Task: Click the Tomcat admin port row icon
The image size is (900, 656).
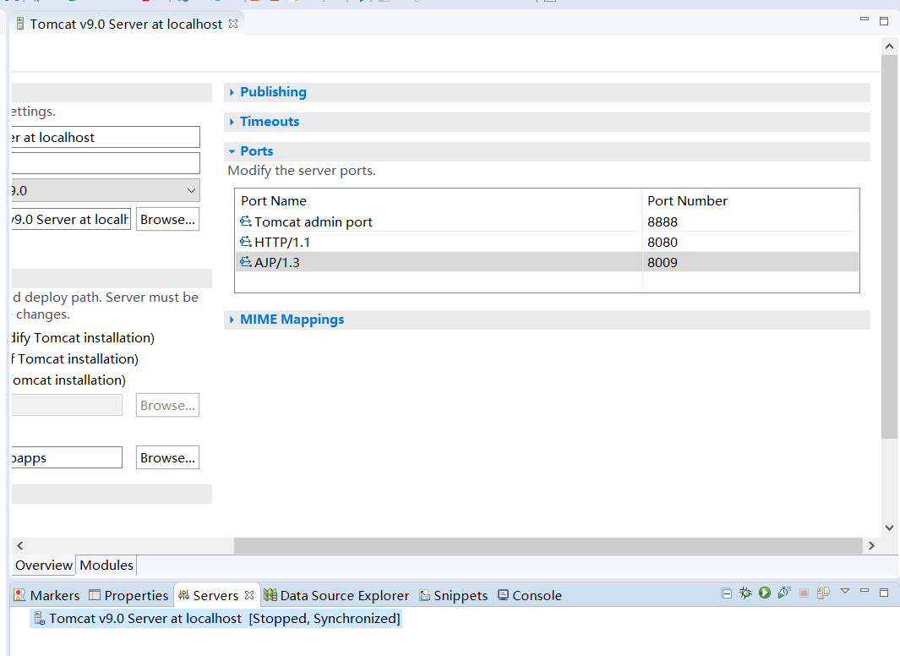Action: 246,221
